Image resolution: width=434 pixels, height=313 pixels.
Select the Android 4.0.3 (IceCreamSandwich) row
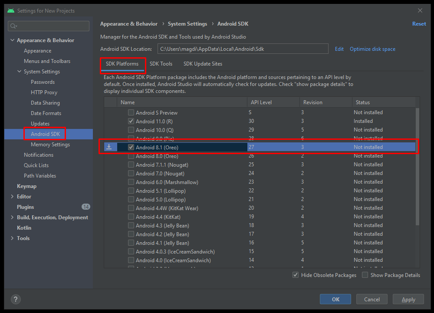point(260,251)
